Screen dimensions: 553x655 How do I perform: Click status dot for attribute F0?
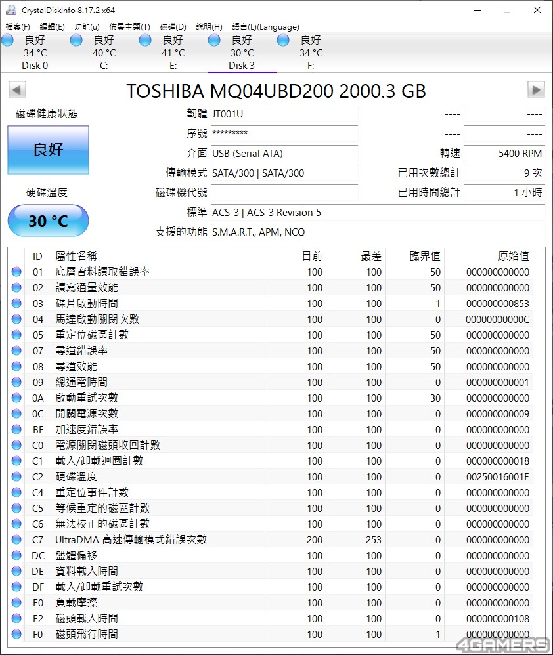[16, 634]
